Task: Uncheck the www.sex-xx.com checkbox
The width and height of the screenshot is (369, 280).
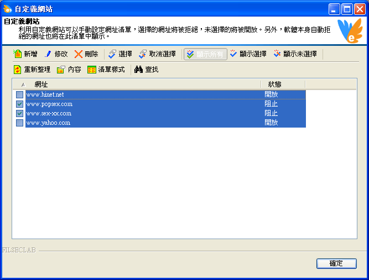Action: [x=20, y=113]
